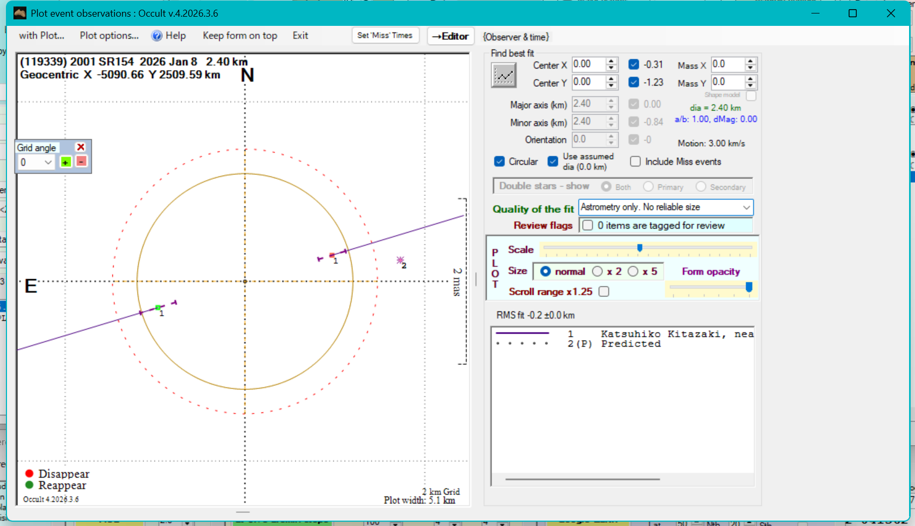
Task: Close the Grid angle panel
Action: [x=81, y=147]
